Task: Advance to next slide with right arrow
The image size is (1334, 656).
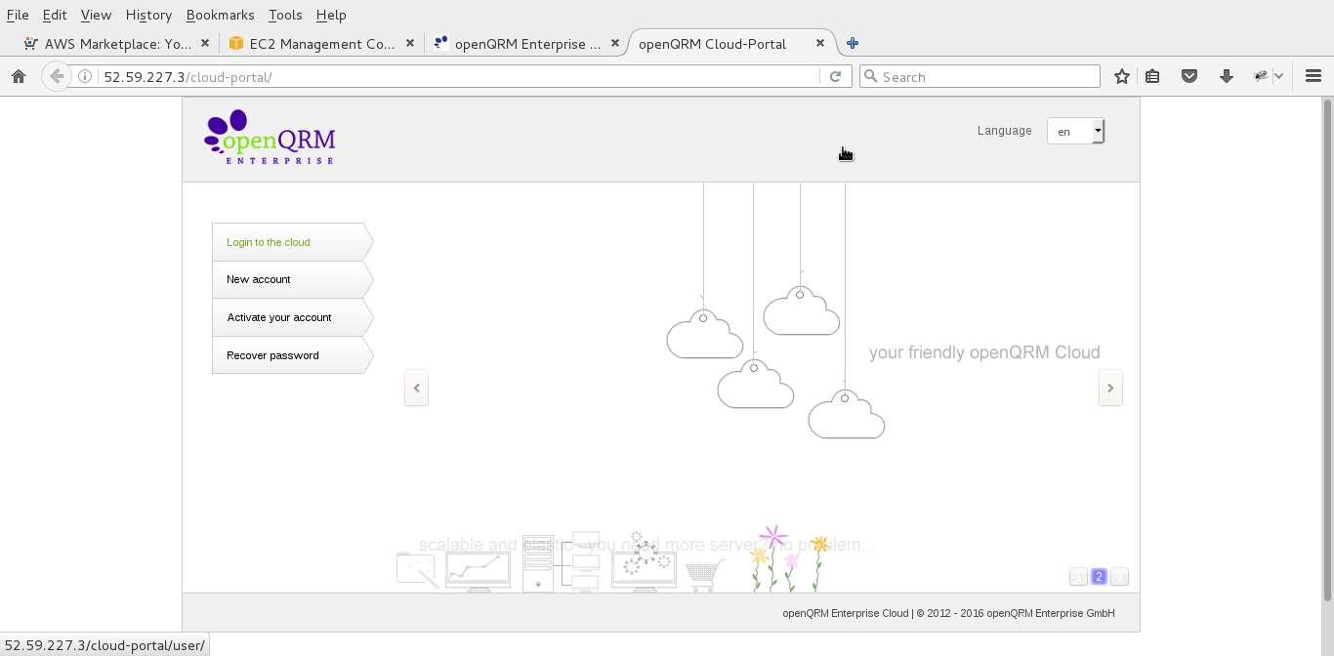Action: point(1110,388)
